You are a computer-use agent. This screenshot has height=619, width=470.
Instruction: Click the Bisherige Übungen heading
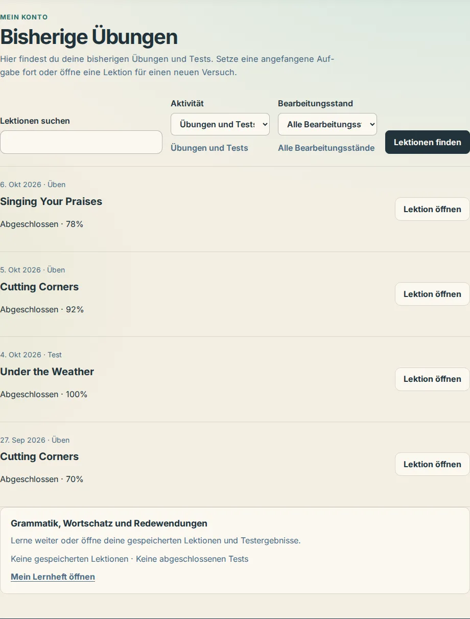(x=89, y=37)
